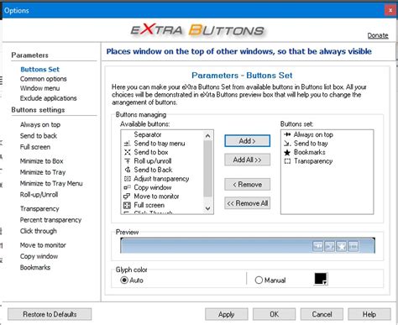Open Roll-up/Unroll settings
This screenshot has height=325, width=398.
coord(39,195)
